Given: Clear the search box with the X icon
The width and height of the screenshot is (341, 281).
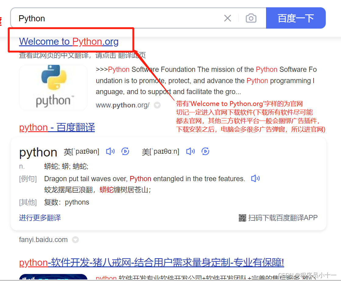Looking at the screenshot, I should click(x=227, y=18).
